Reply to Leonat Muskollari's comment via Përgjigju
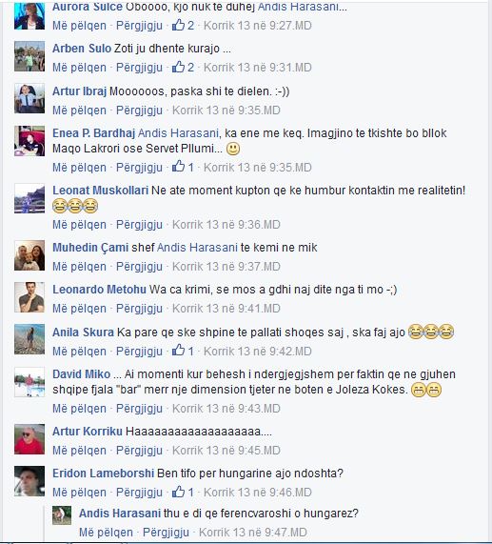Viewport: 492px width, 544px height. (139, 225)
